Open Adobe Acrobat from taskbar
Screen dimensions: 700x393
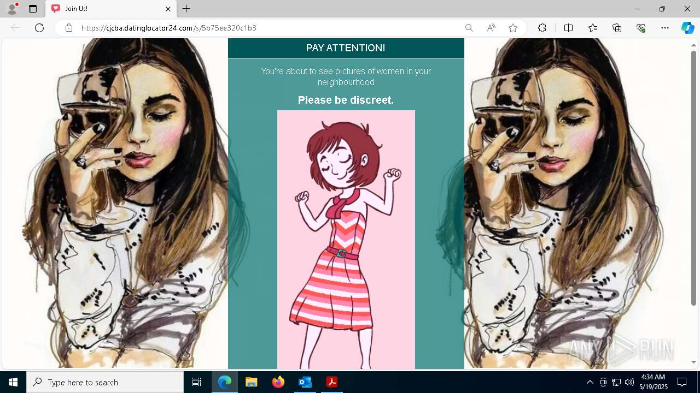331,382
